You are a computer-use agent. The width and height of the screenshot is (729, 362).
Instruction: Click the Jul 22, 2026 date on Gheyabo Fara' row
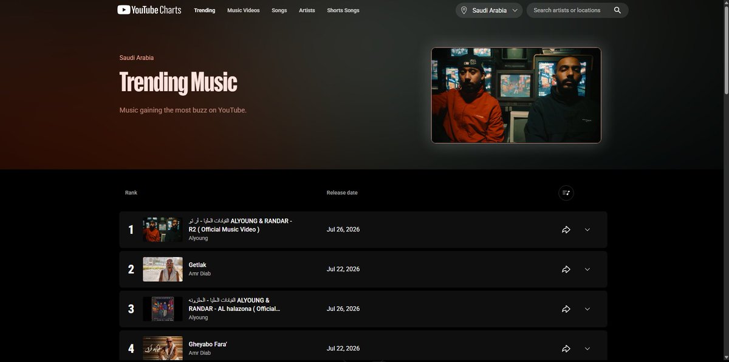tap(343, 349)
